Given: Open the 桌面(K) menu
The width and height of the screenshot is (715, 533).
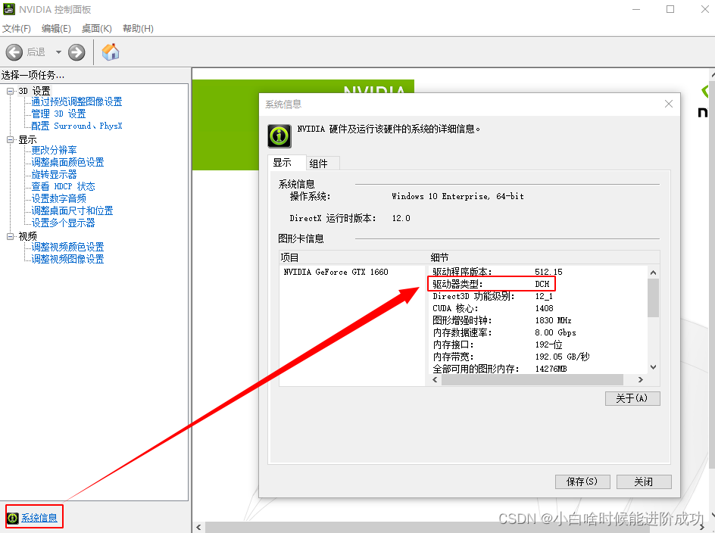Looking at the screenshot, I should pos(96,28).
